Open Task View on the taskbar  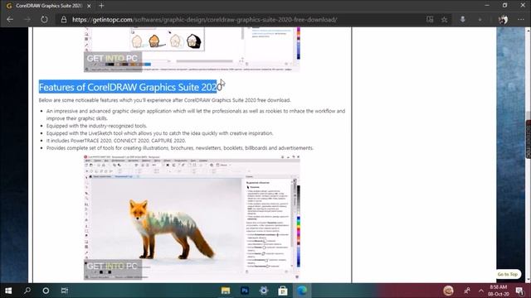pos(65,291)
